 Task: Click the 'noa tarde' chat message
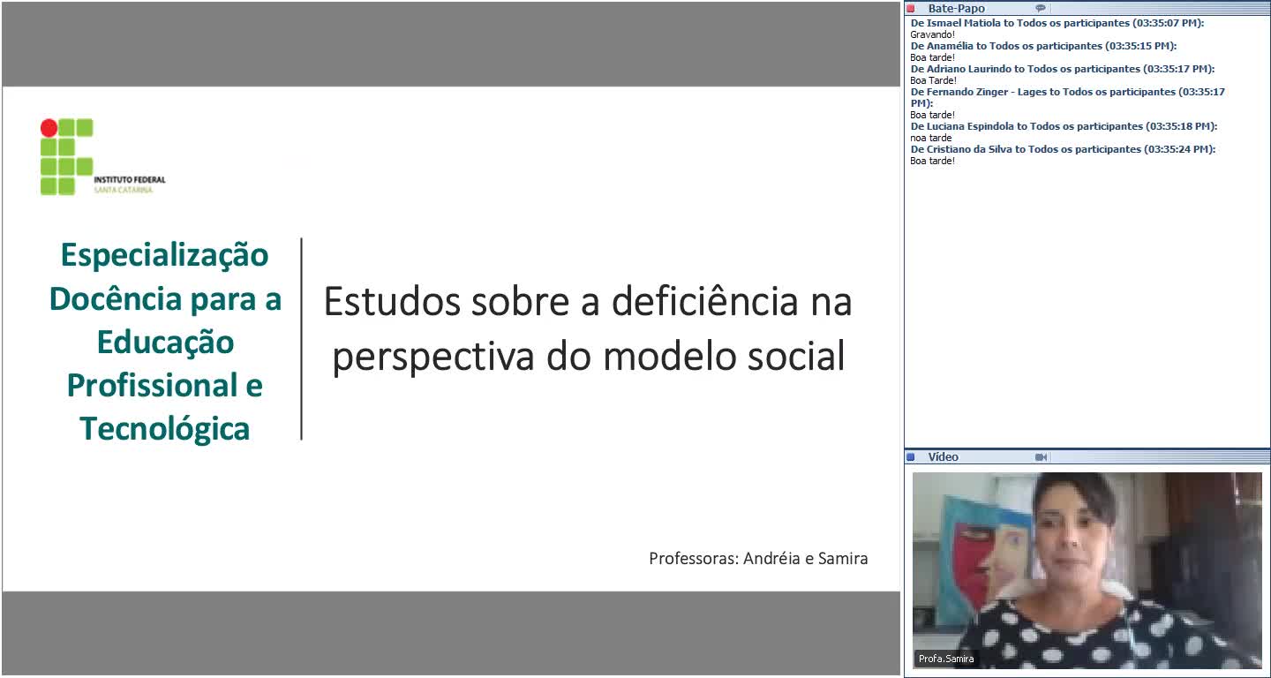point(931,138)
